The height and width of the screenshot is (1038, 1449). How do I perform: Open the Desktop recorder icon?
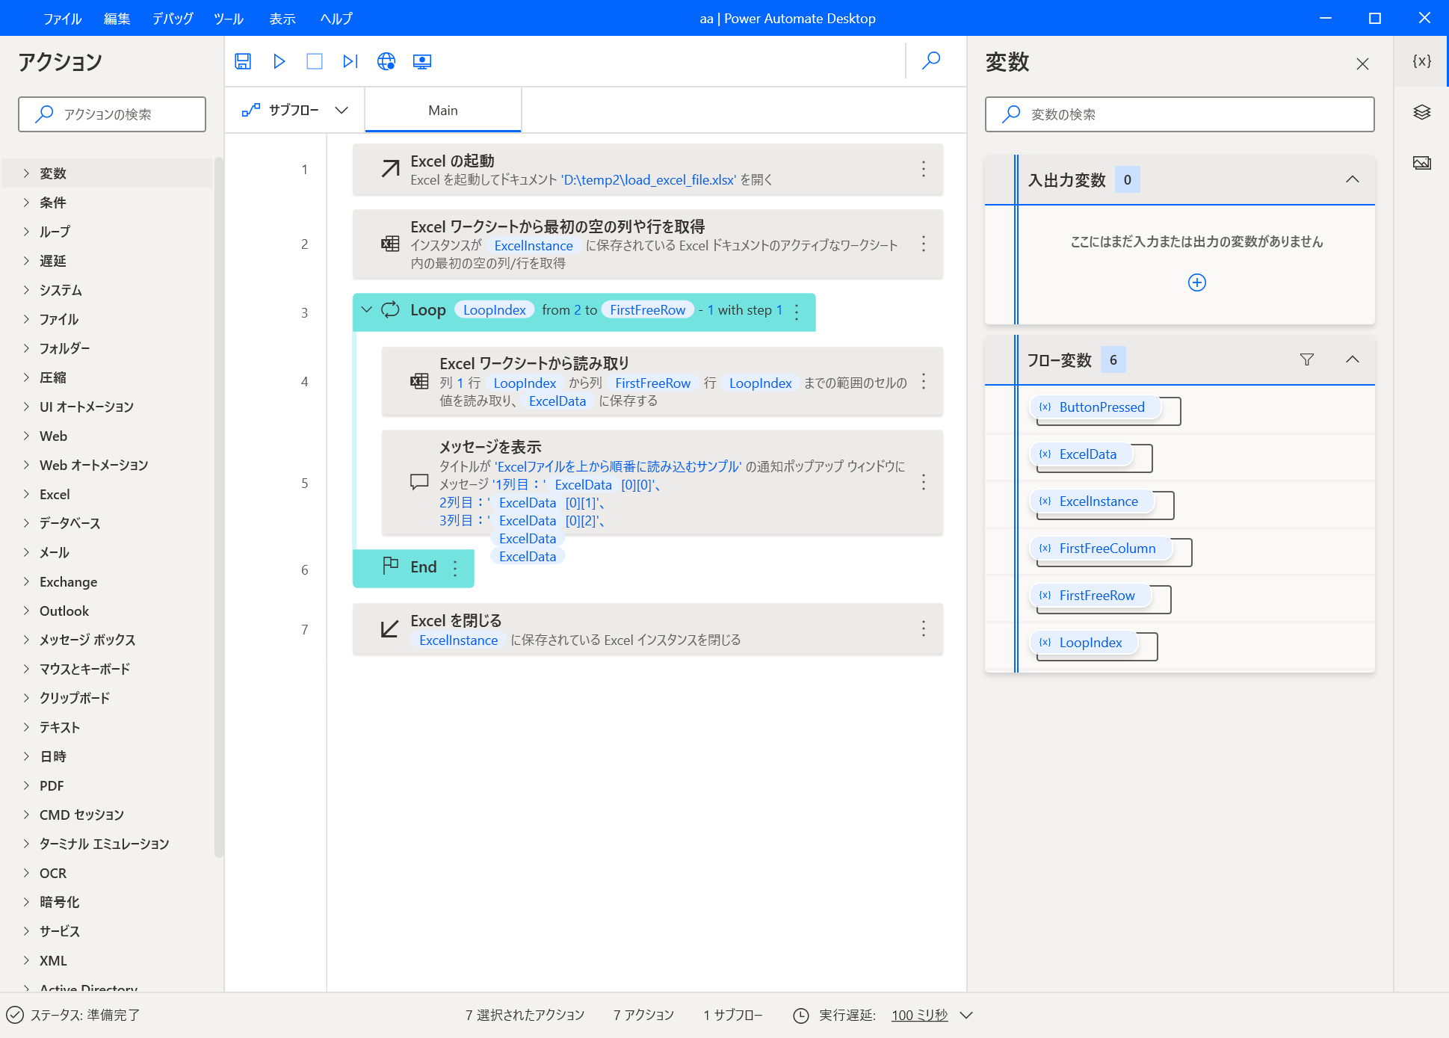422,61
